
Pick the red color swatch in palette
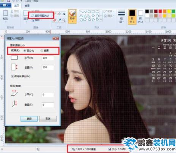(x=160, y=11)
